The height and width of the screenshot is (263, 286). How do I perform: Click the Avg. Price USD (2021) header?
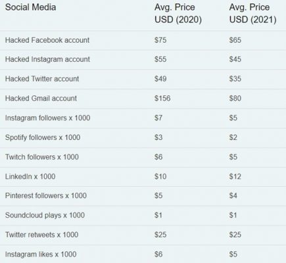(252, 13)
